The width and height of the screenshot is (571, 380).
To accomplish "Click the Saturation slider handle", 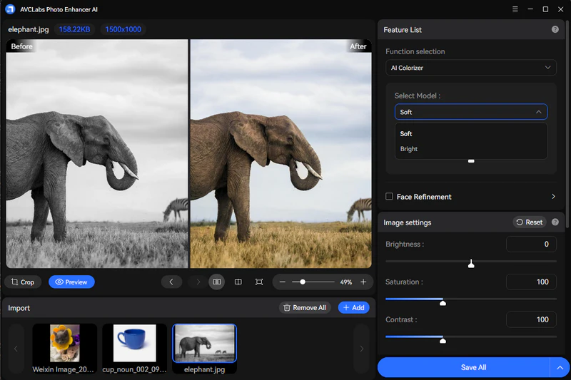I will (x=443, y=302).
